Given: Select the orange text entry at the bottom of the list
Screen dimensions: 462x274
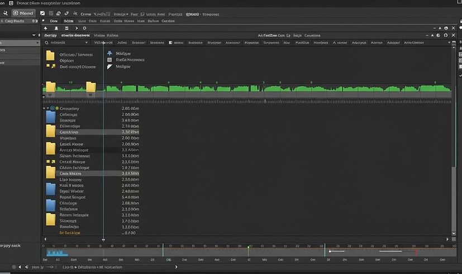Looking at the screenshot, I should point(70,233).
